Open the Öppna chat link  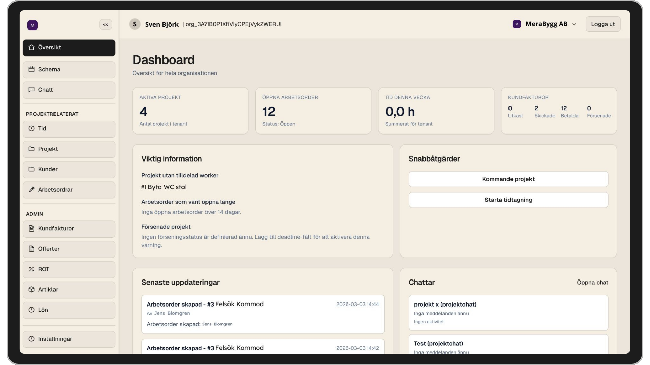click(592, 283)
